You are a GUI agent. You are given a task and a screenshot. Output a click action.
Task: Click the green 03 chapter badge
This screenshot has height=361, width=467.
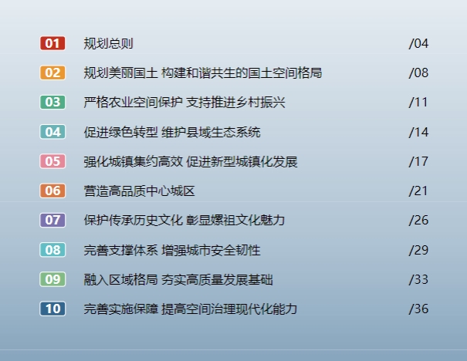52,103
